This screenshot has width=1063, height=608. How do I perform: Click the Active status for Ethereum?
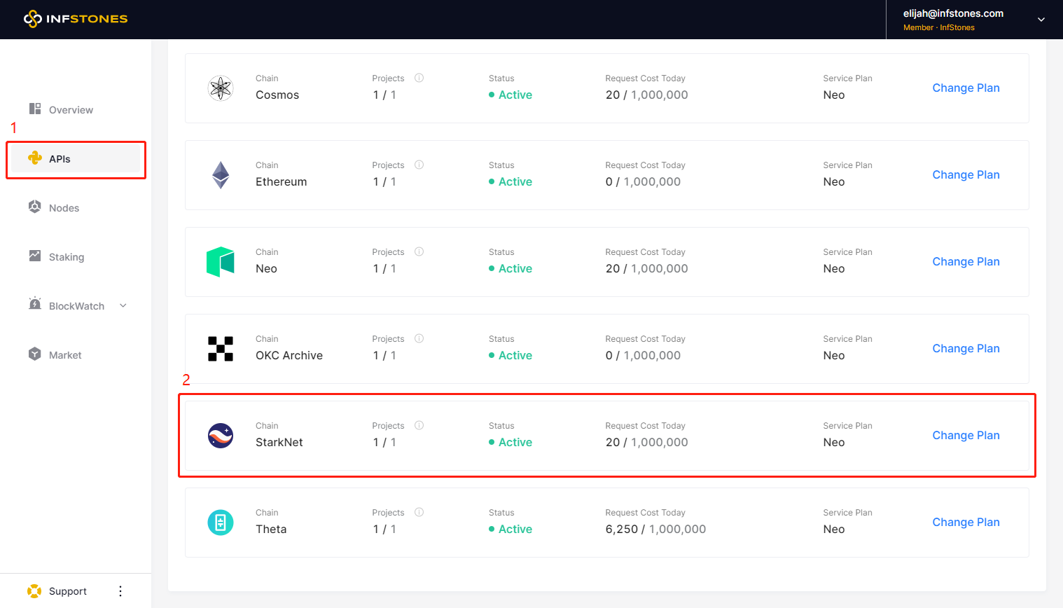tap(510, 181)
